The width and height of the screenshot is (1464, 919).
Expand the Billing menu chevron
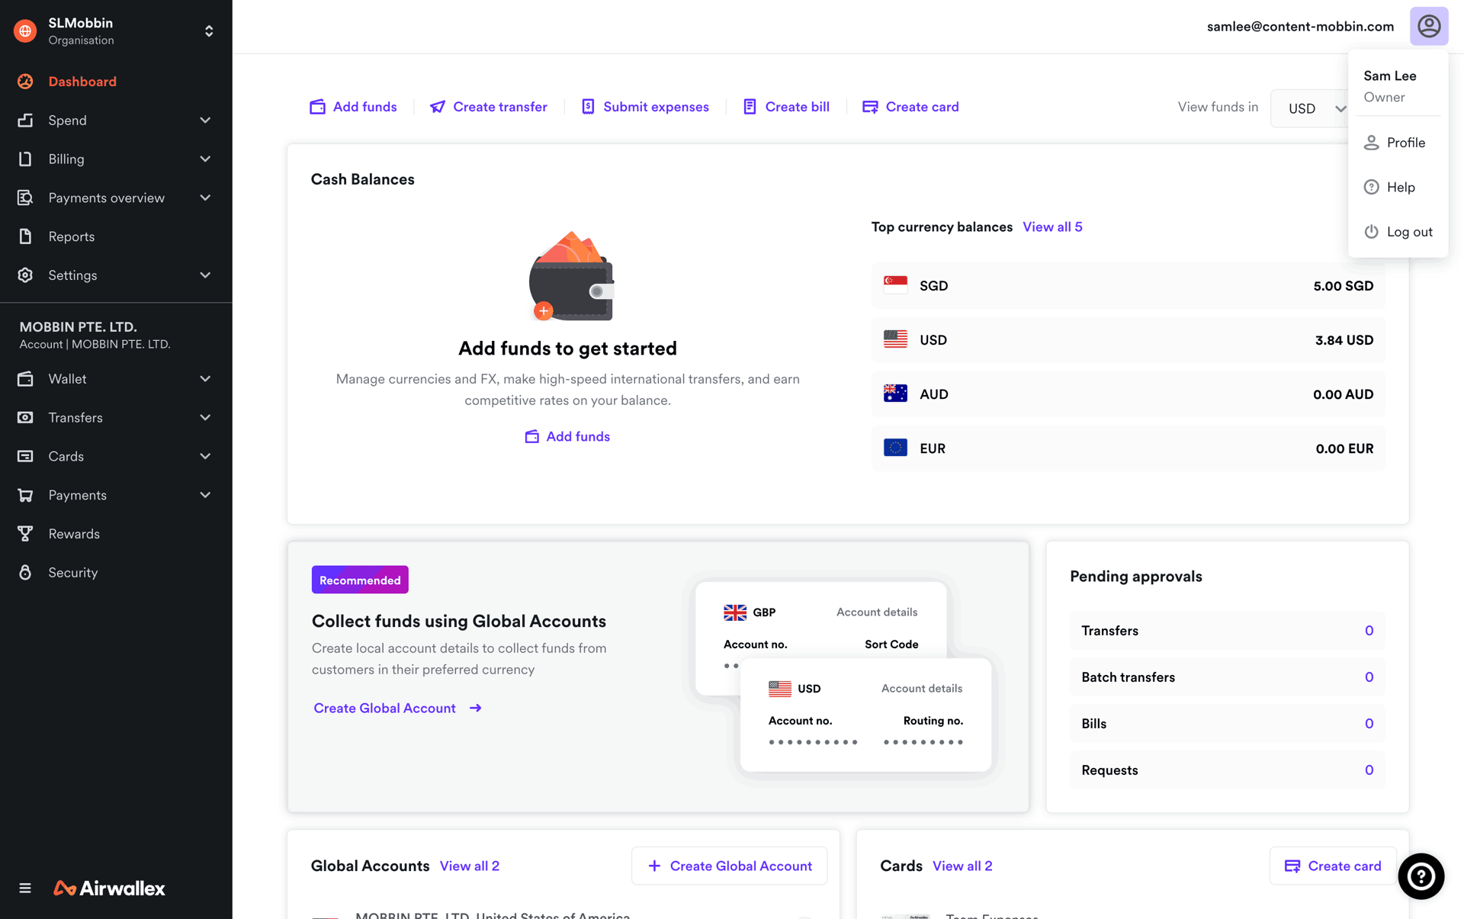pos(205,159)
